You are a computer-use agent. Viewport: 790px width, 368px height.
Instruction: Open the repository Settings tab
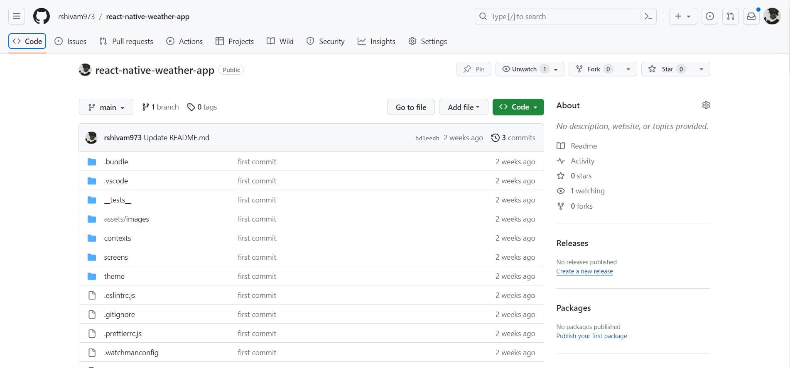[427, 41]
